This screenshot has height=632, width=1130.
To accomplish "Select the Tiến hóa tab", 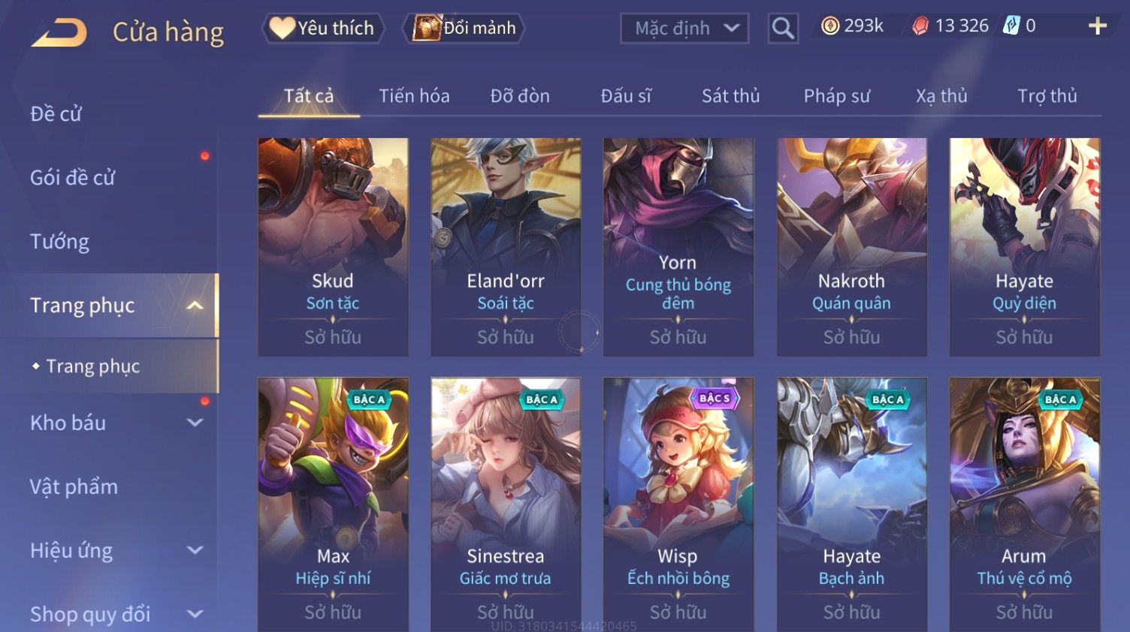I will (414, 96).
